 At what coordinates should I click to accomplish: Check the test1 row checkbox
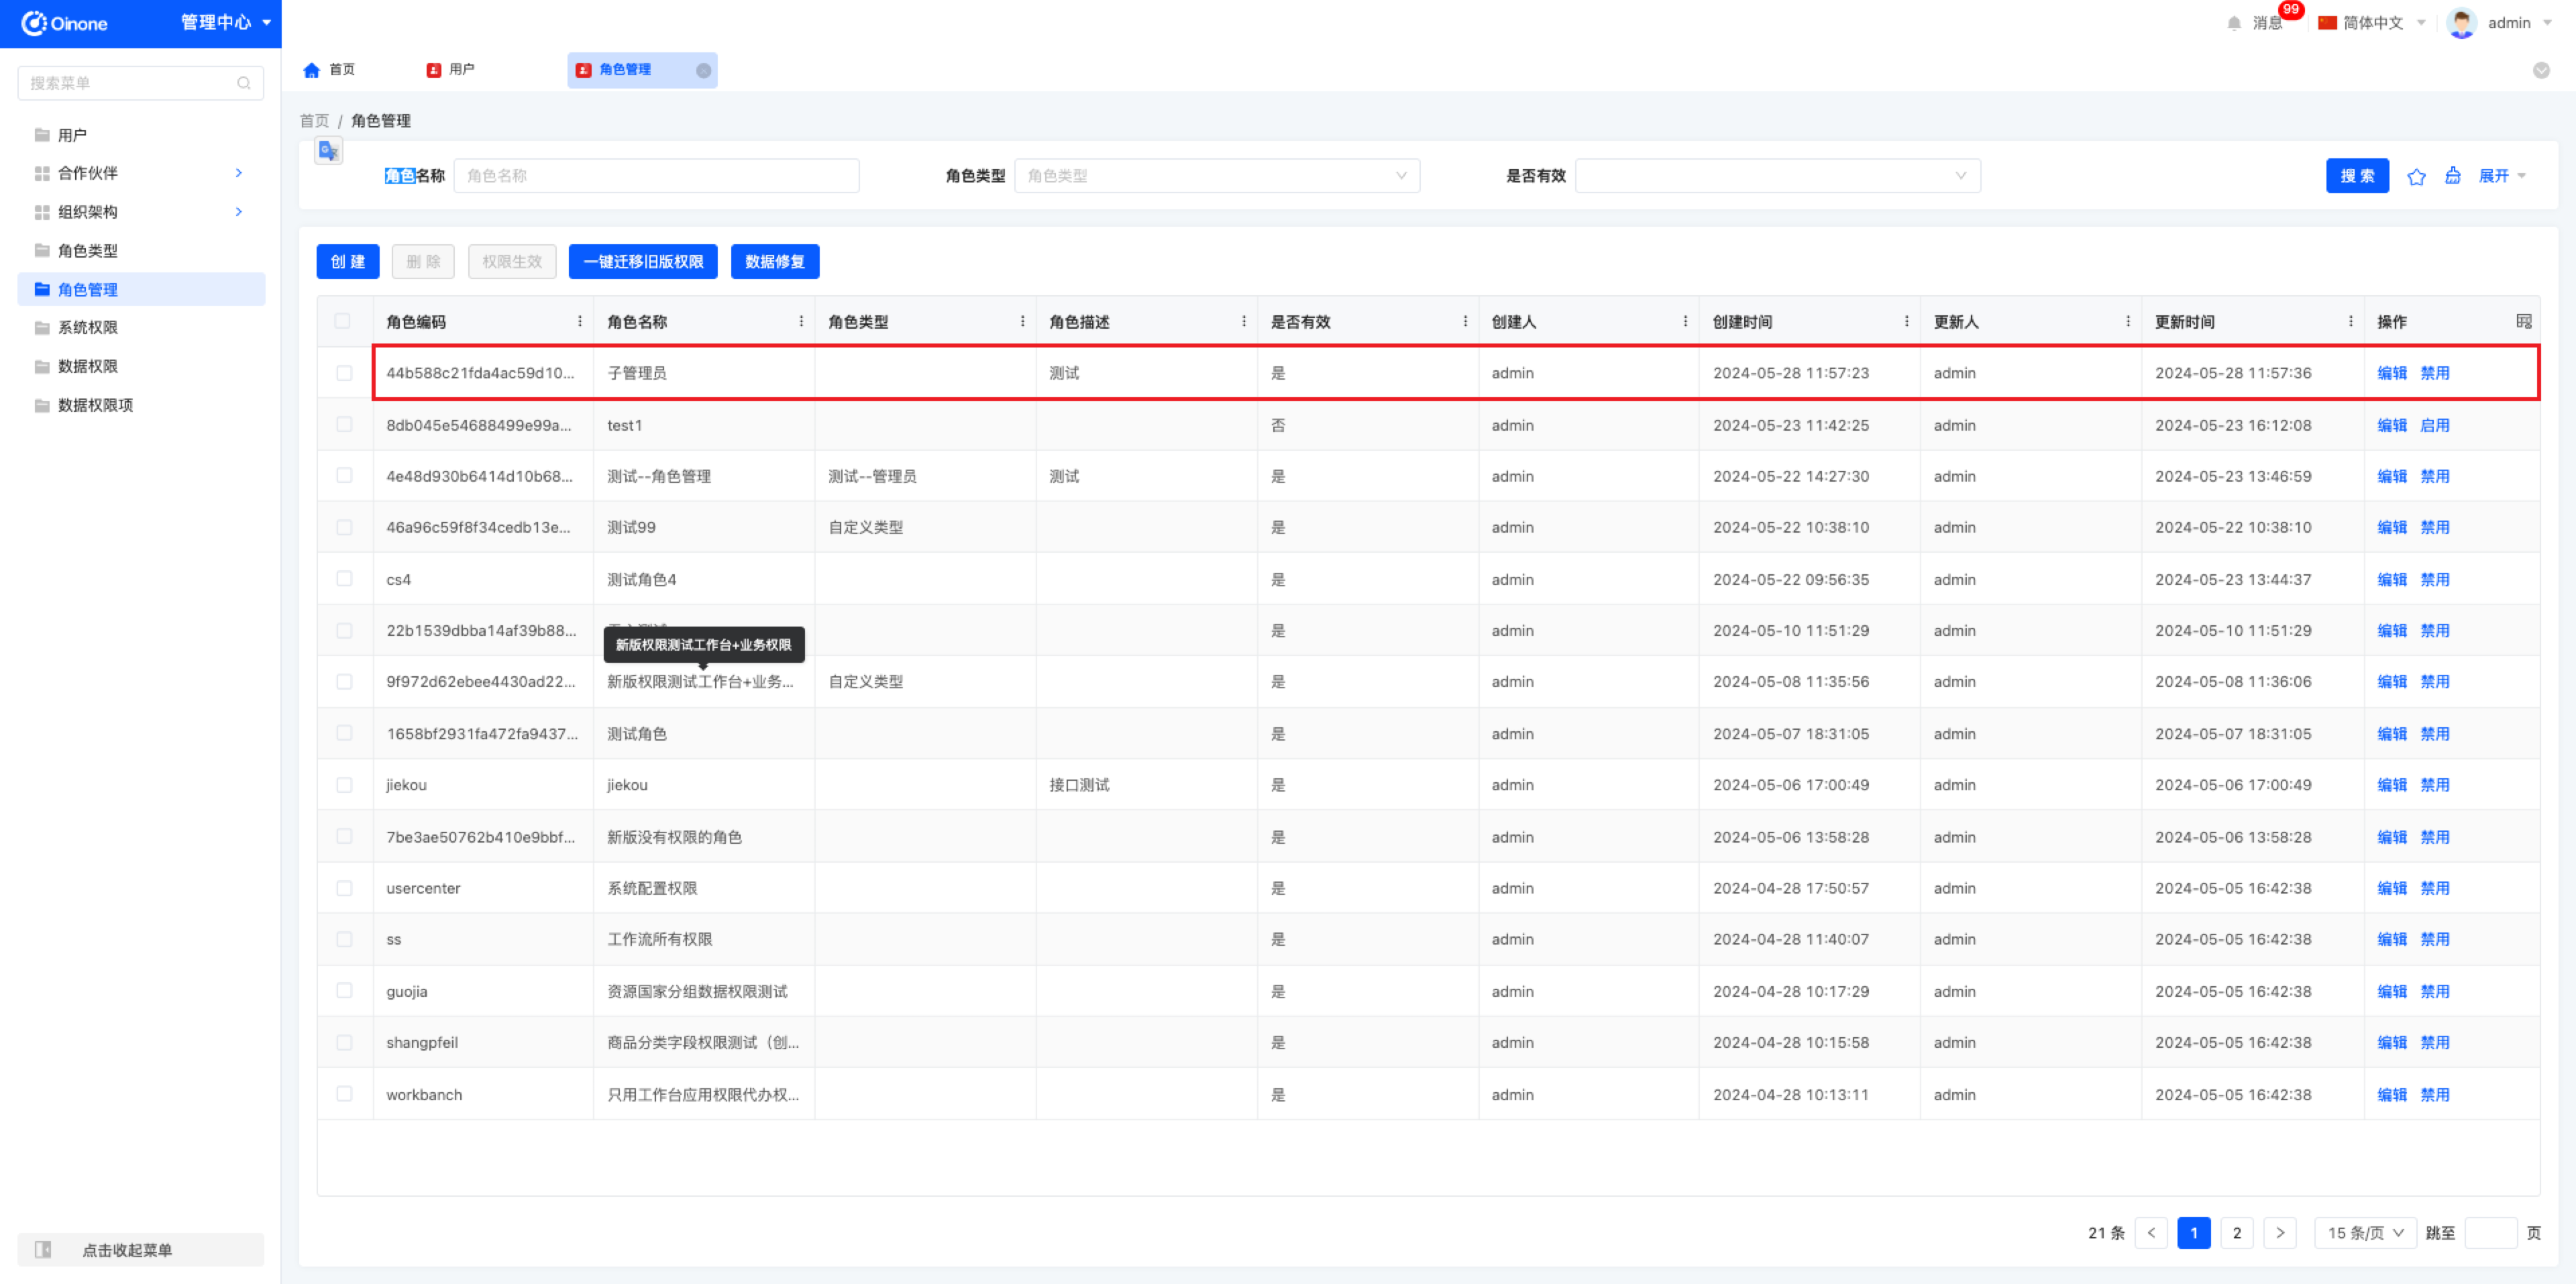pos(344,425)
